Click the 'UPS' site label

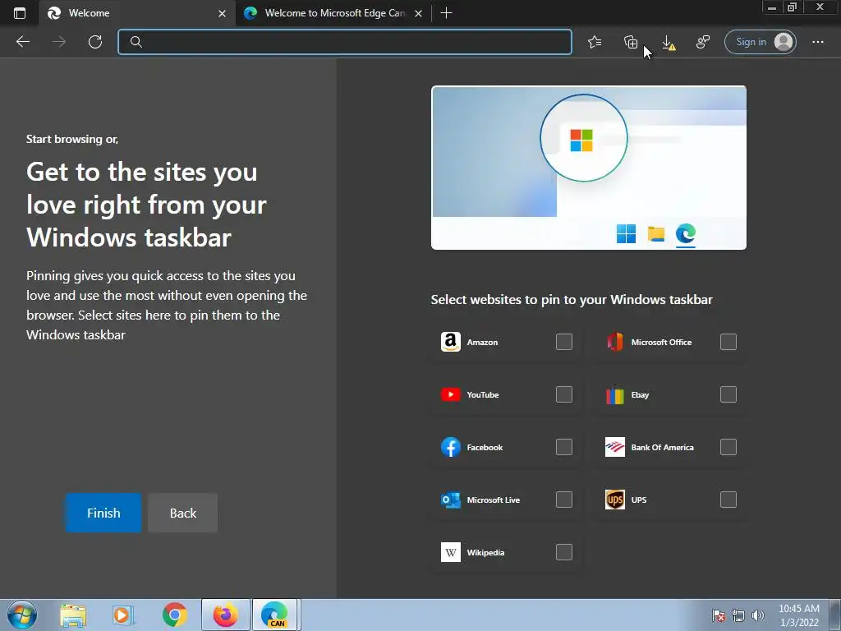point(639,500)
